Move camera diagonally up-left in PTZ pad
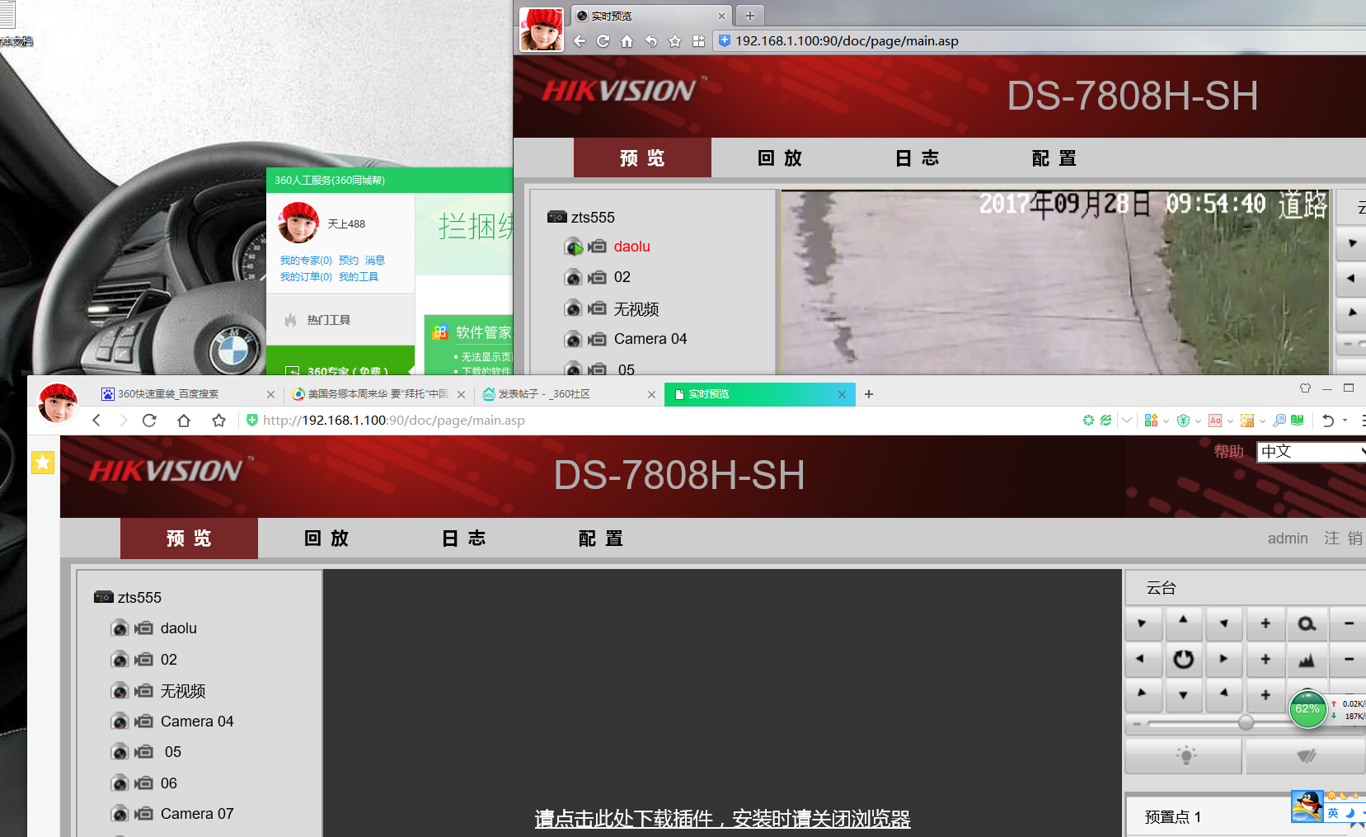The height and width of the screenshot is (837, 1366). tap(1143, 623)
